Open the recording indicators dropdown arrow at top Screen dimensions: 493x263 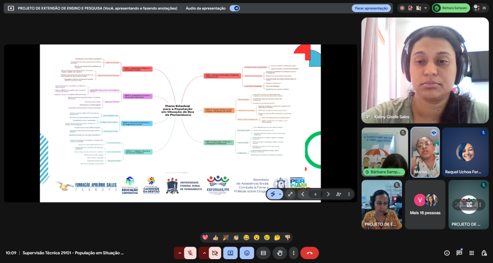pos(426,8)
